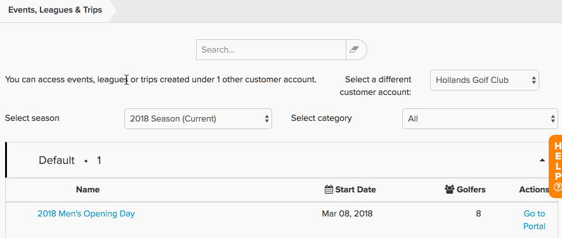Open the Select season dropdown
The height and width of the screenshot is (238, 562).
click(198, 119)
